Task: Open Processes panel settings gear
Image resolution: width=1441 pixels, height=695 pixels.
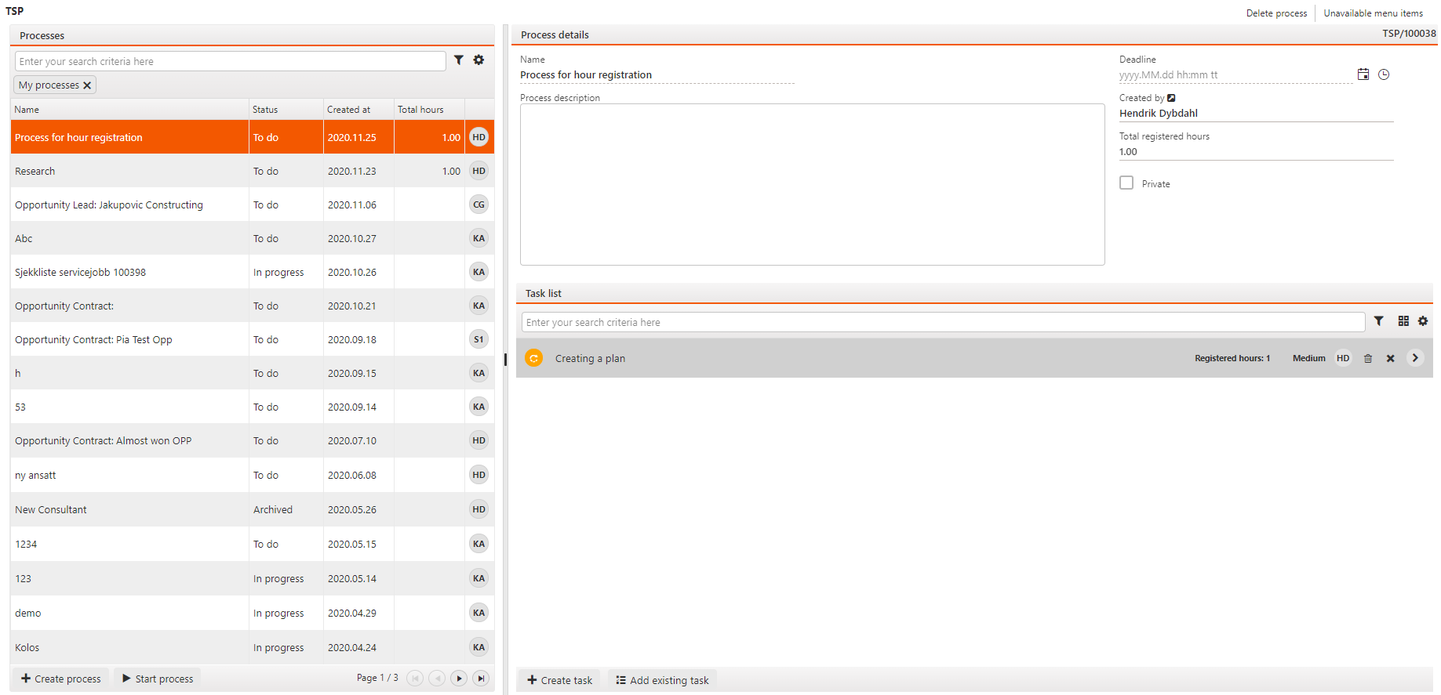Action: (x=479, y=60)
